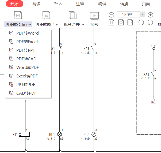
Task: Choose Word转PDF from the list
Action: (x=27, y=68)
